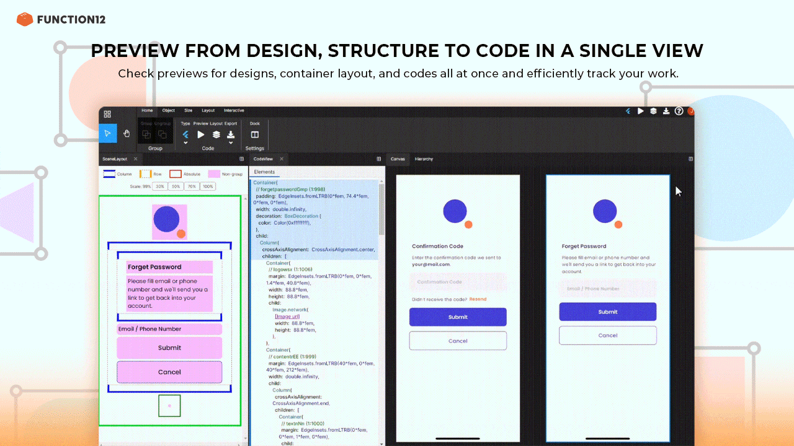Open the user avatar in top-right corner

click(x=690, y=111)
